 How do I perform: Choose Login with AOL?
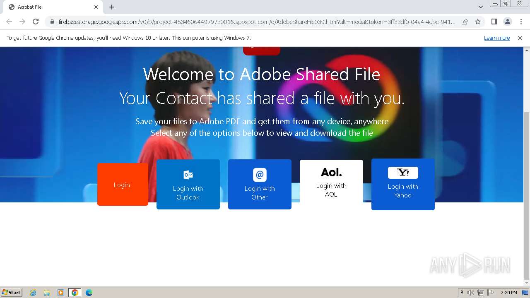click(x=331, y=182)
